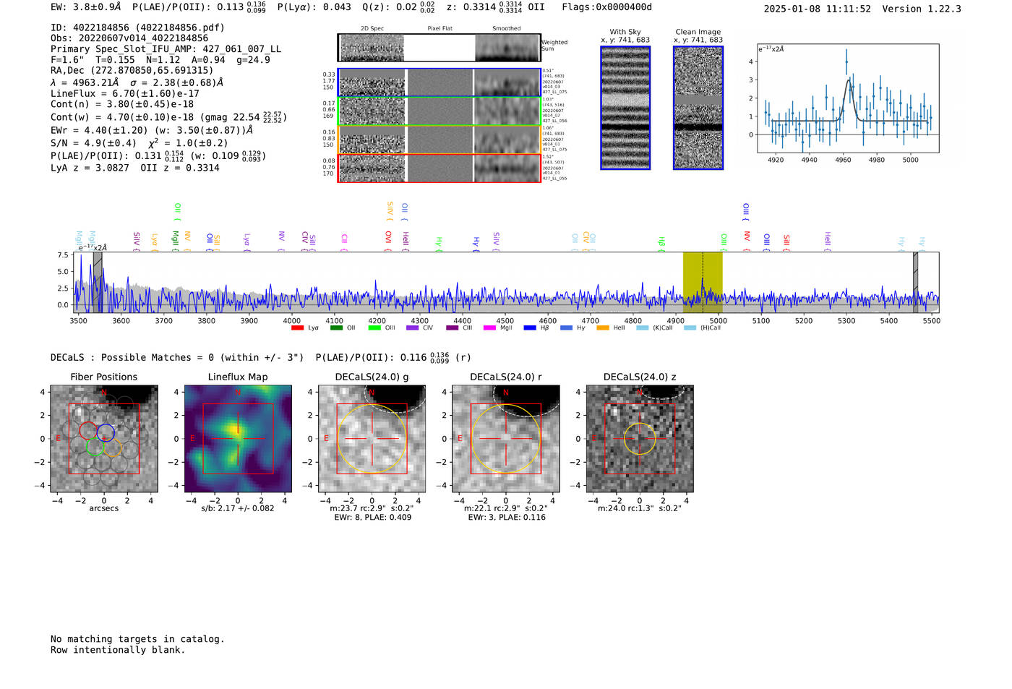Open the Weighted Sum 2D spectrum cutout
Viewport: 1012px width, 689px height.
(x=372, y=48)
